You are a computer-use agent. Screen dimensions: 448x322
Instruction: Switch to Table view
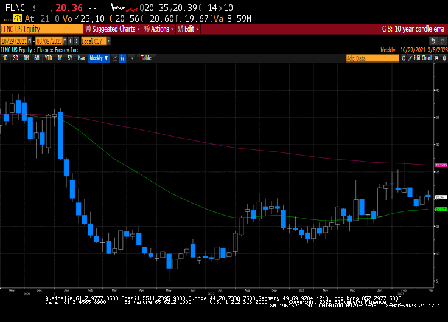146,58
